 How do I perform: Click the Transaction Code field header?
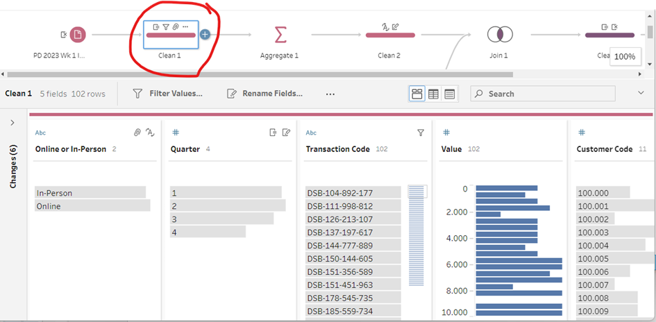tap(337, 149)
